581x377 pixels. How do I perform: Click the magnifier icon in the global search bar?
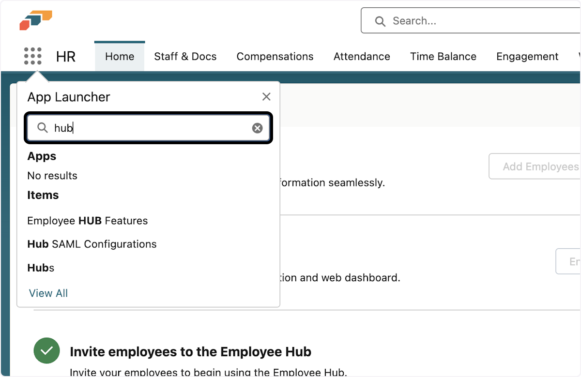point(380,21)
